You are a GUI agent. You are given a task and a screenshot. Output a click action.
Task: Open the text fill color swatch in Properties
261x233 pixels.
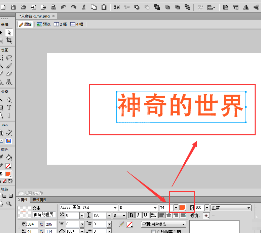(182, 208)
